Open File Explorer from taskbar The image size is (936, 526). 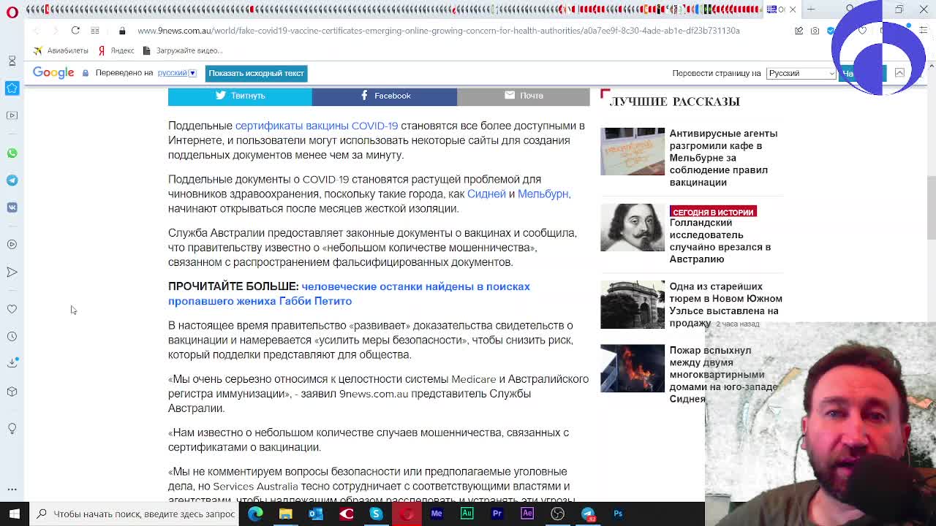point(286,514)
